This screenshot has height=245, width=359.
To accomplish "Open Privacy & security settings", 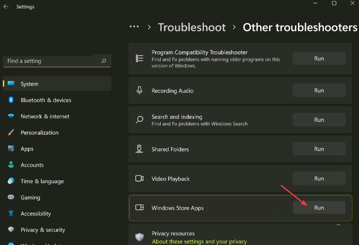I will coord(57,230).
